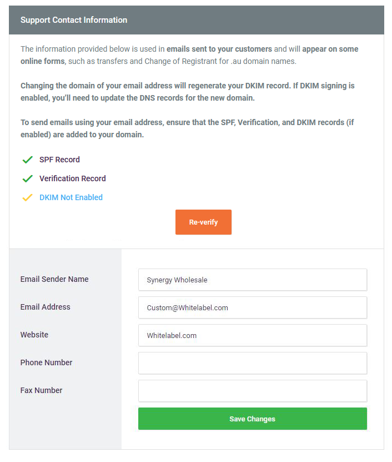Click the green SPF Record checkmark icon
This screenshot has width=392, height=462.
tap(27, 160)
